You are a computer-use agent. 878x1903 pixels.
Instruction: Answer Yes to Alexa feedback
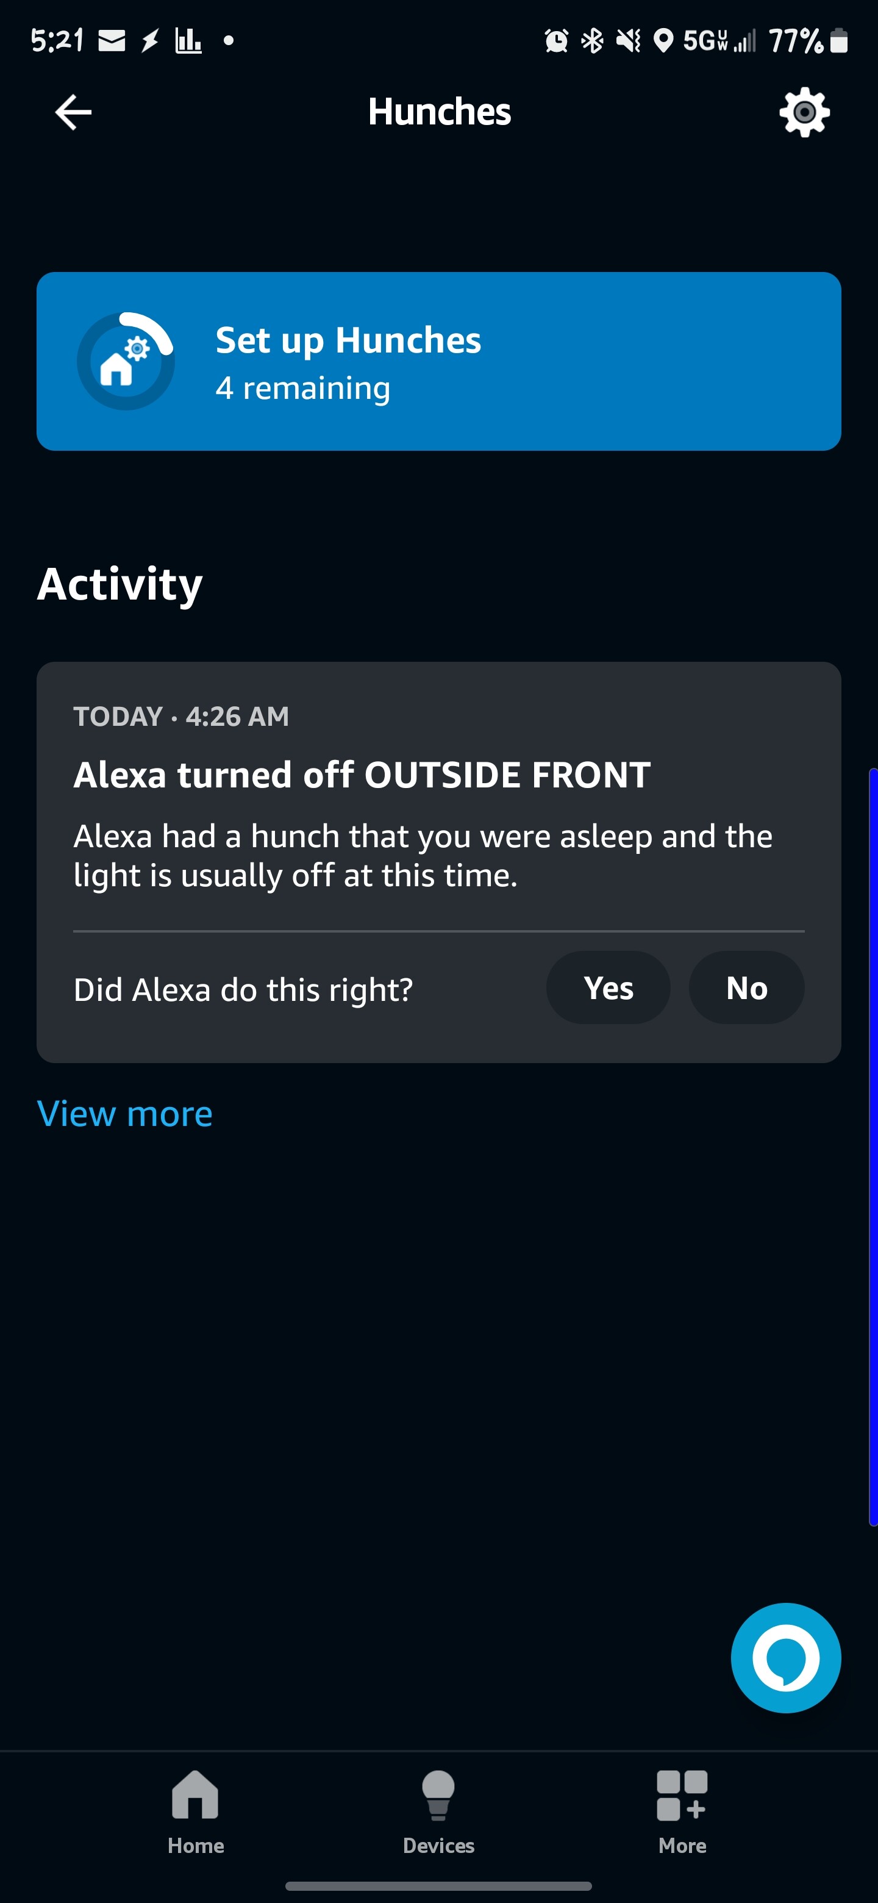[608, 987]
